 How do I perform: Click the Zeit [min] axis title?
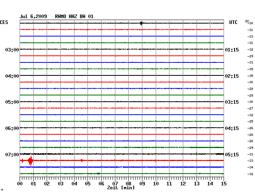(x=121, y=188)
